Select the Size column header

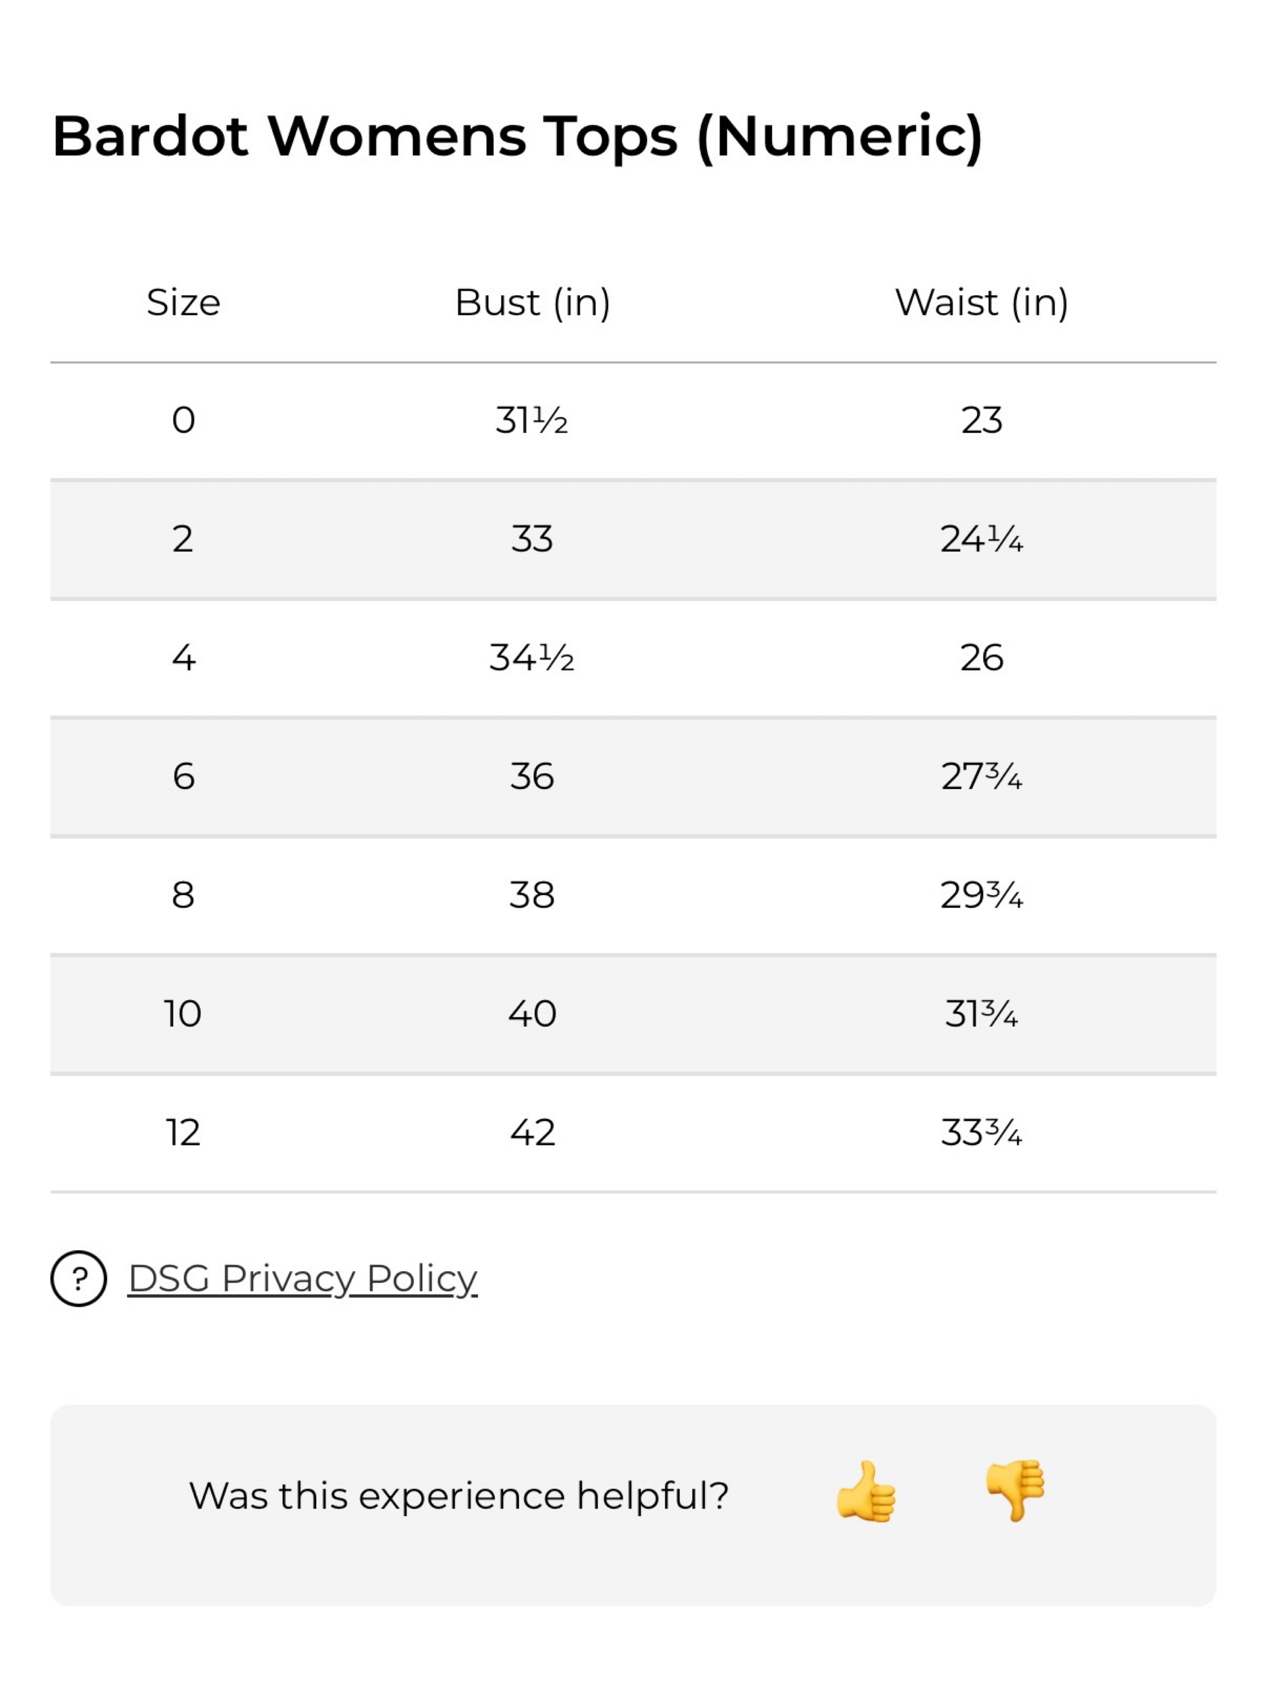[x=183, y=302]
